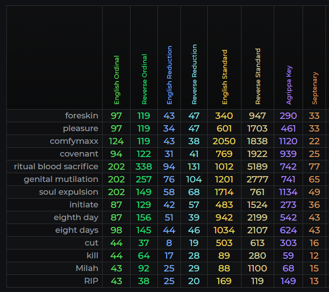Click Reverse Standard value 5189 in ritual row

pos(258,167)
